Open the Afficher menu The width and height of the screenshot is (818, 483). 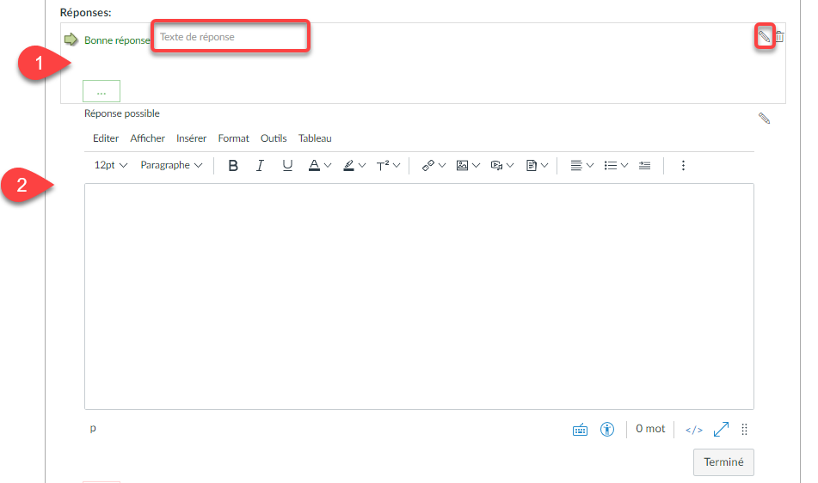[148, 138]
